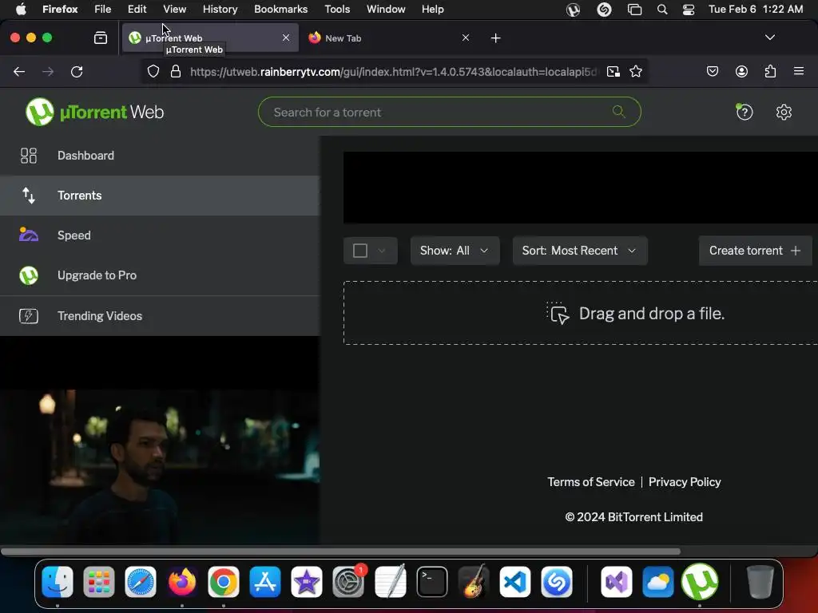
Task: Go back with the browser back arrow
Action: click(19, 71)
